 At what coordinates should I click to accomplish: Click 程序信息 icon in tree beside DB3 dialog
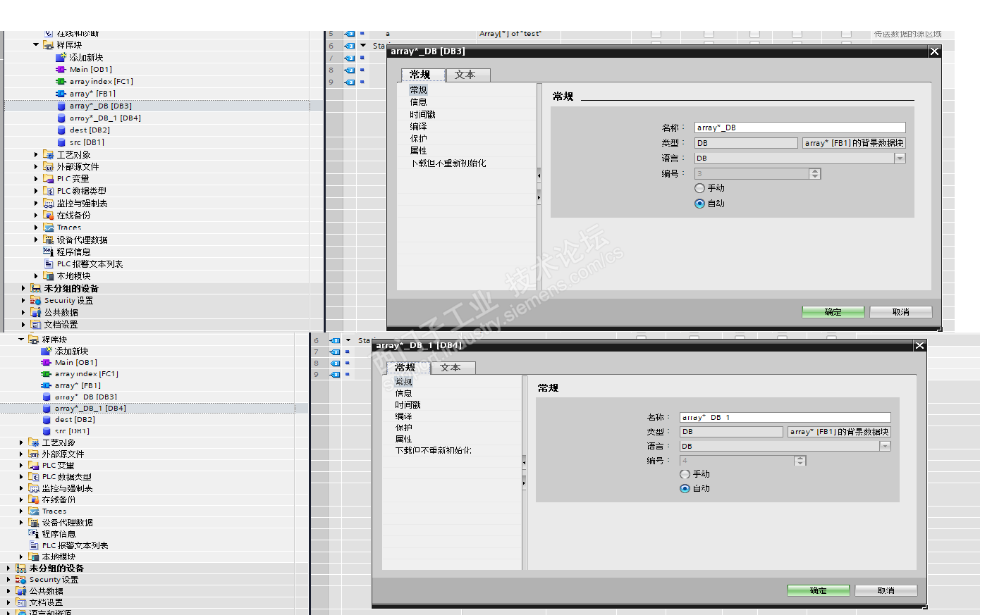tap(48, 251)
